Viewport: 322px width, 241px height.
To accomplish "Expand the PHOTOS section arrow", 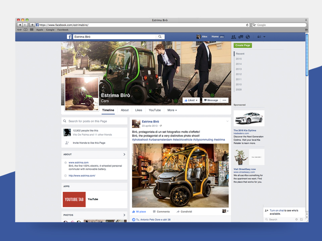I will pos(124,215).
